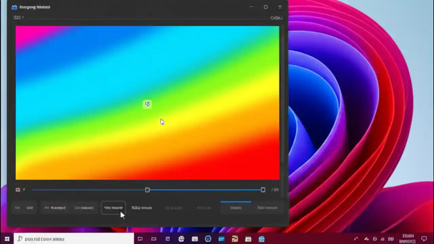434x244 pixels.
Task: Enable the highlighted editing mode under the cursor
Action: pyautogui.click(x=113, y=207)
